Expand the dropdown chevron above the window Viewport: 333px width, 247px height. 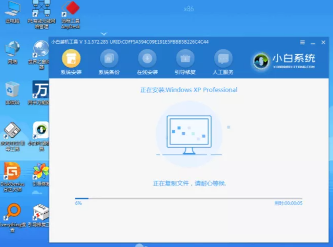coord(104,34)
